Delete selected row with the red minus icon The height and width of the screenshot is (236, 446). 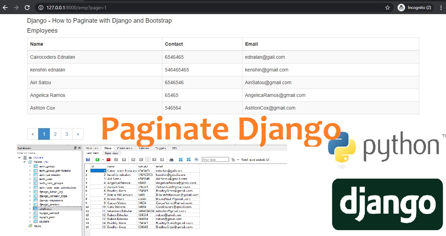coord(108,159)
